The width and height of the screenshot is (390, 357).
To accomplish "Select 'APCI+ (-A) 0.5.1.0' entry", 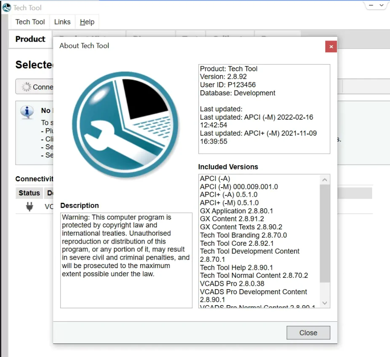I will tap(229, 195).
